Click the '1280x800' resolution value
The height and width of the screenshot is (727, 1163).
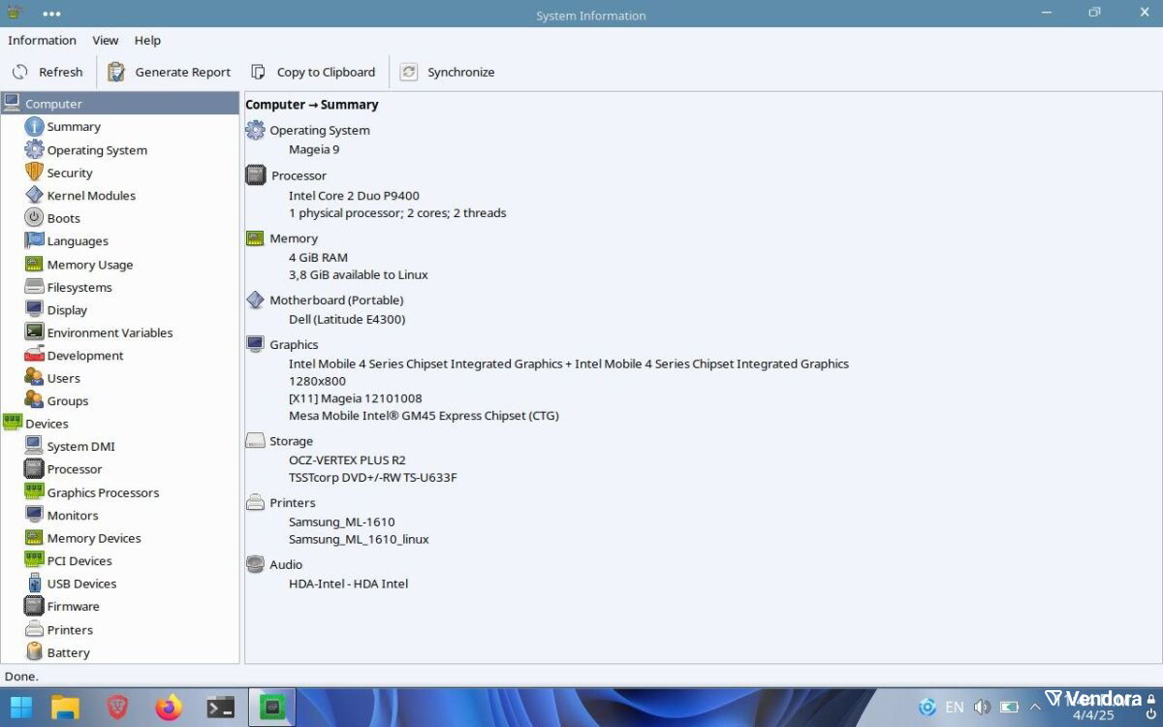(317, 381)
